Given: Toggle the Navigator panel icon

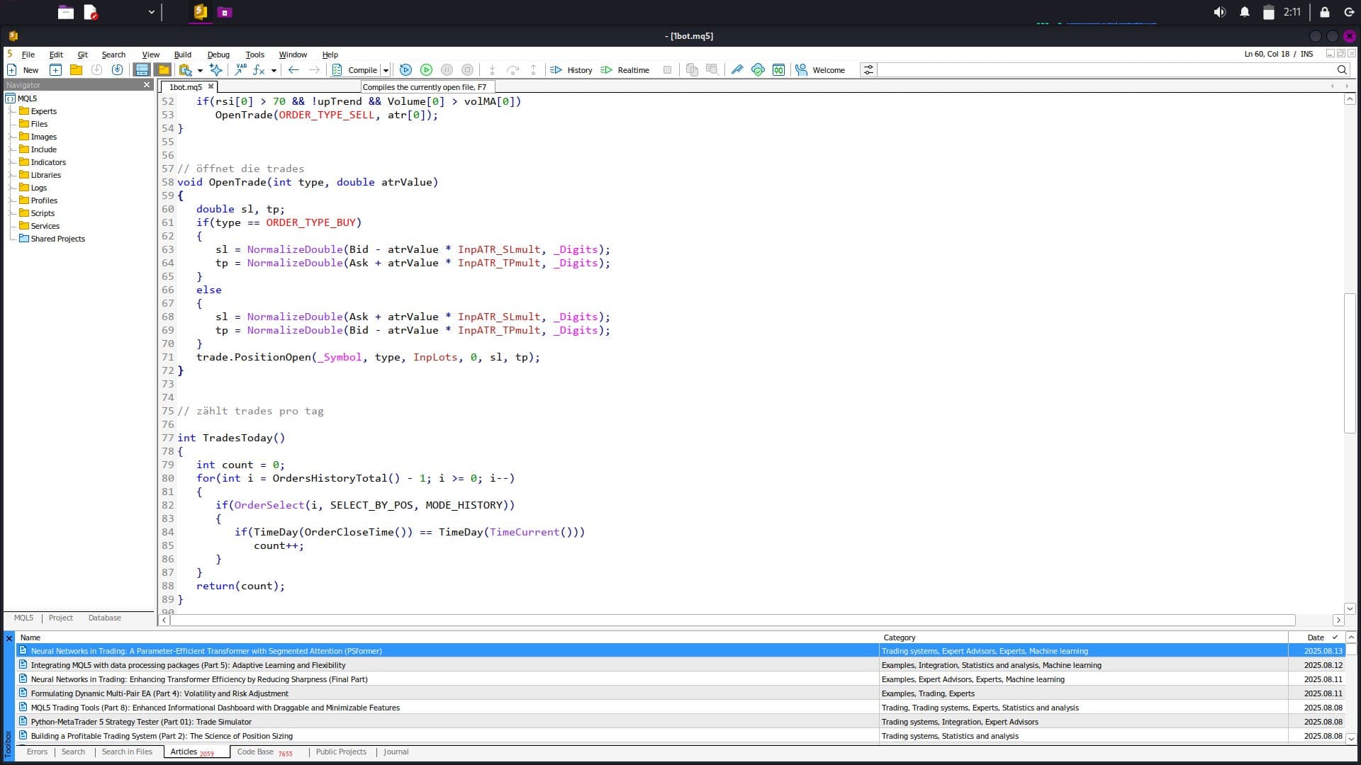Looking at the screenshot, I should 142,69.
